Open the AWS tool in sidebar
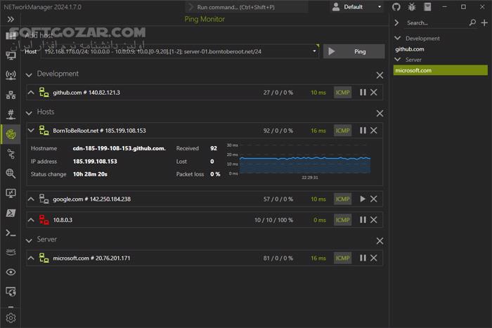This screenshot has width=492, height=328. (11, 251)
